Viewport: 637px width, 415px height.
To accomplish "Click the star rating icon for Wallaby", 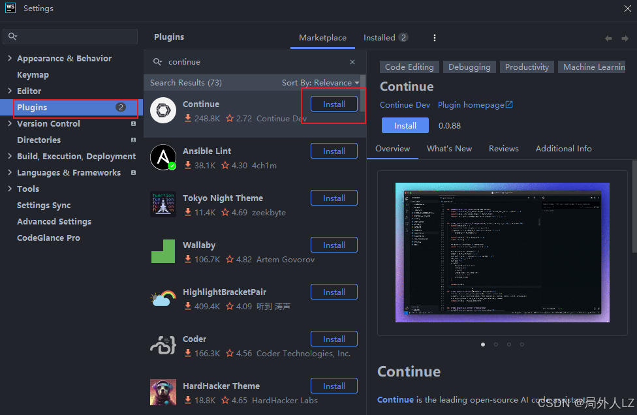I will point(230,259).
